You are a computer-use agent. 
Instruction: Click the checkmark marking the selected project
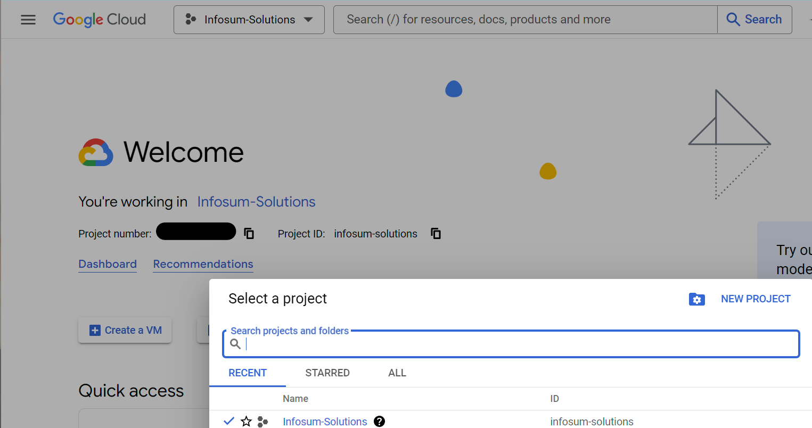click(228, 421)
